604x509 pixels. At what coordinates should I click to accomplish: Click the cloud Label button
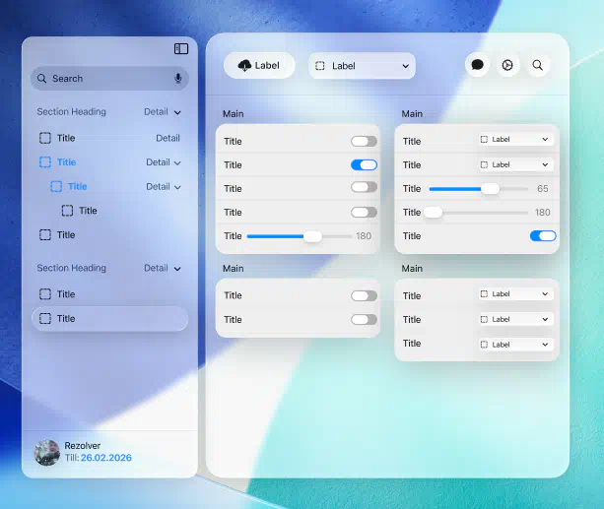(x=259, y=65)
